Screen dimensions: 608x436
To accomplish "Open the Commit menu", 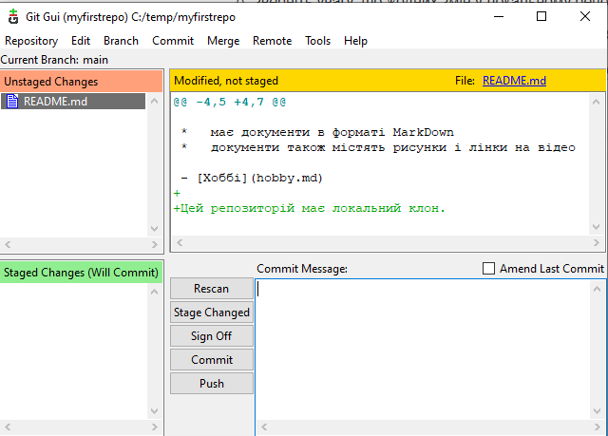I will pos(173,41).
